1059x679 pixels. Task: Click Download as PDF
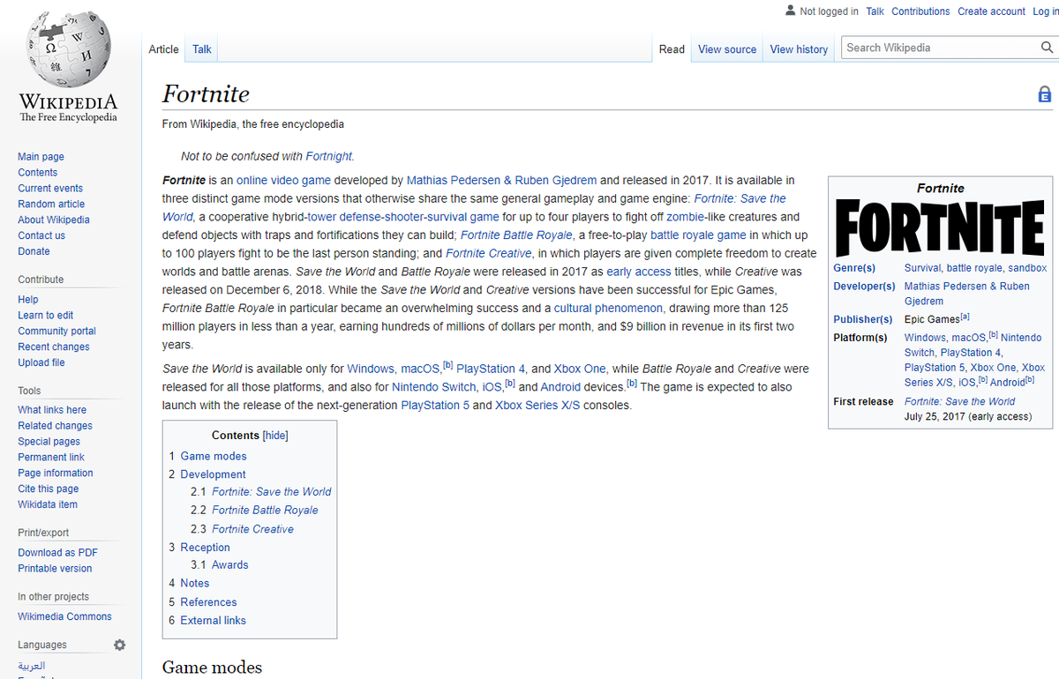click(x=57, y=553)
